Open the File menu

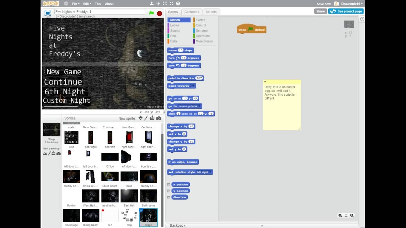(76, 3)
